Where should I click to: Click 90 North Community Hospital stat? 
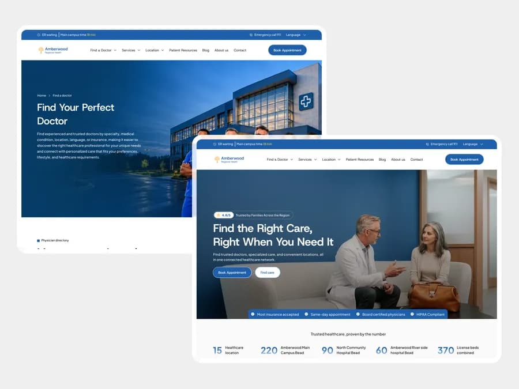pyautogui.click(x=344, y=350)
